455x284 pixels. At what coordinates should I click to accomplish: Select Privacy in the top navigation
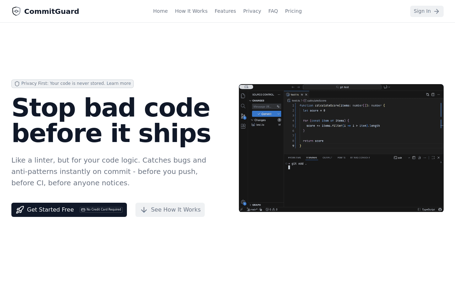click(x=252, y=11)
